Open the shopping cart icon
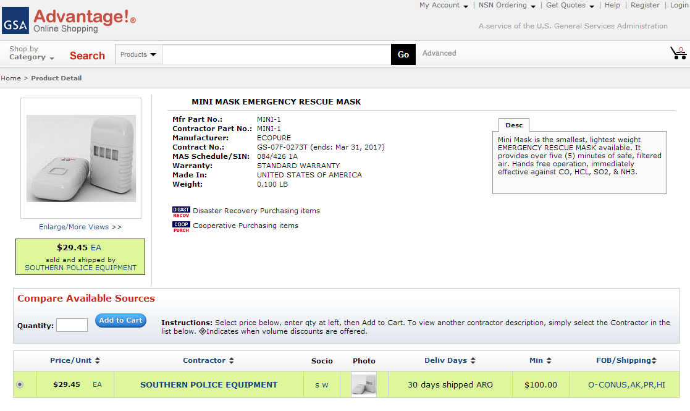This screenshot has width=690, height=411. 678,53
